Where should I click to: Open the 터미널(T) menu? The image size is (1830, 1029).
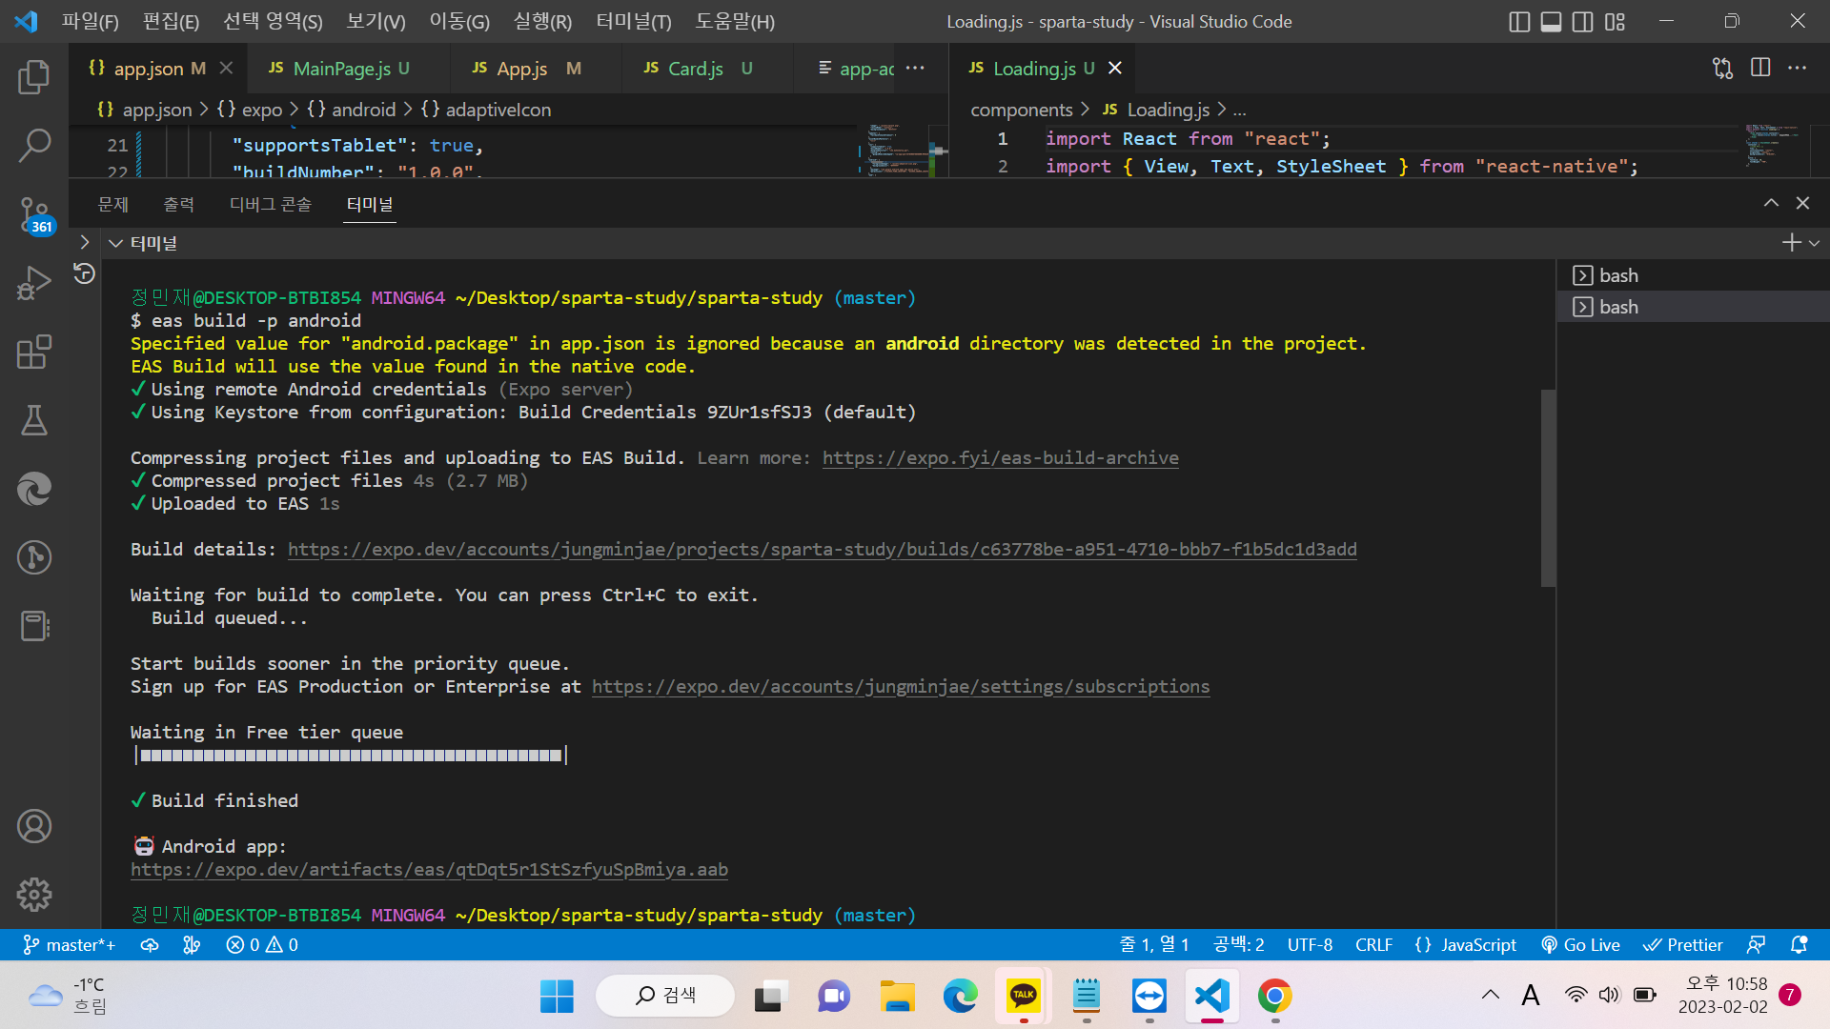click(634, 21)
